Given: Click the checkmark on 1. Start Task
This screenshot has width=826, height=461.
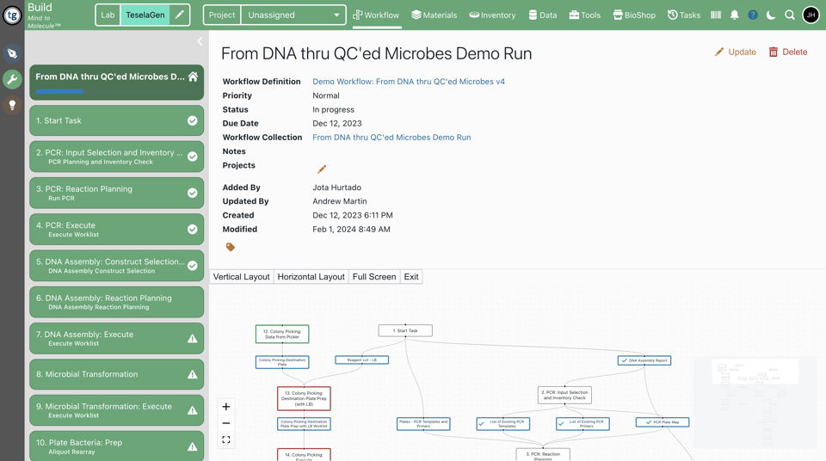Looking at the screenshot, I should click(x=193, y=121).
